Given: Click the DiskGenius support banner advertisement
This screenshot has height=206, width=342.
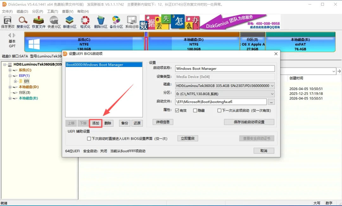Looking at the screenshot, I should [x=210, y=22].
